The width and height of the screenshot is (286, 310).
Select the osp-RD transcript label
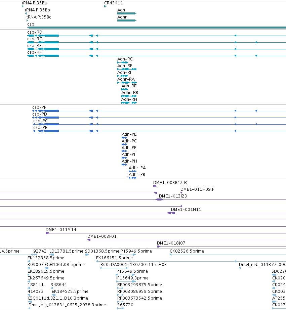tap(35, 32)
